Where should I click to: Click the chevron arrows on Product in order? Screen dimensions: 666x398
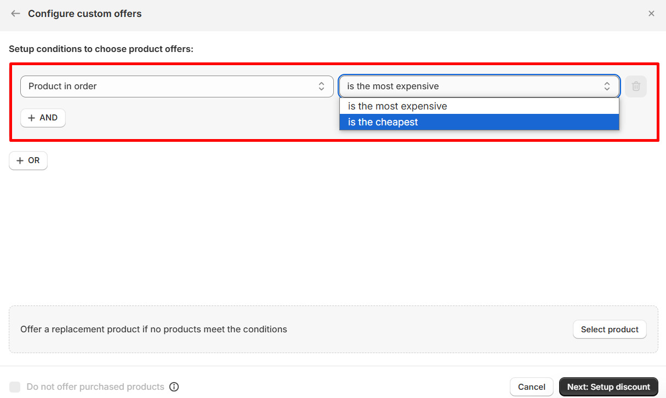pyautogui.click(x=322, y=86)
